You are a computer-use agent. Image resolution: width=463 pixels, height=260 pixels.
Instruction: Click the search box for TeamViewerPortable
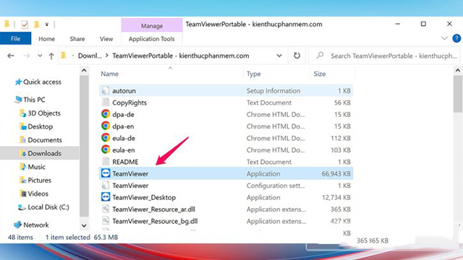[x=384, y=56]
